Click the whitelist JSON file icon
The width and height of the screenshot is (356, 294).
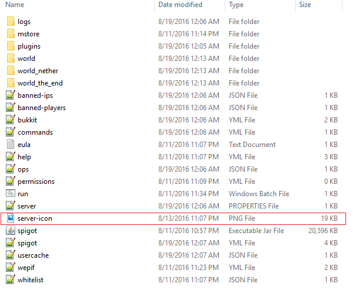point(11,280)
